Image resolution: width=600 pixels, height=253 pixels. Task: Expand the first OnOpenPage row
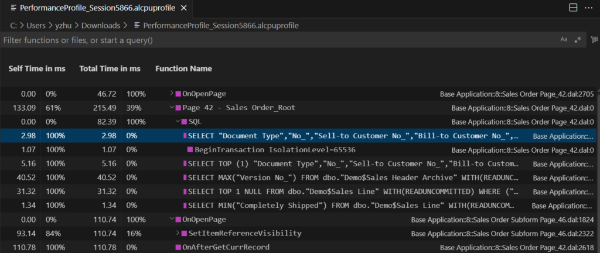172,94
